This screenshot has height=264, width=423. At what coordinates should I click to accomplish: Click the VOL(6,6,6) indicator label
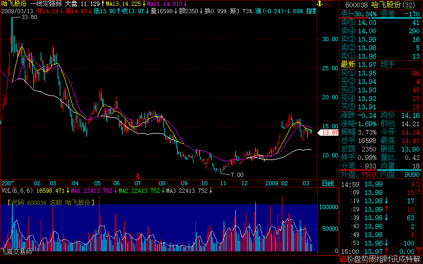17,191
